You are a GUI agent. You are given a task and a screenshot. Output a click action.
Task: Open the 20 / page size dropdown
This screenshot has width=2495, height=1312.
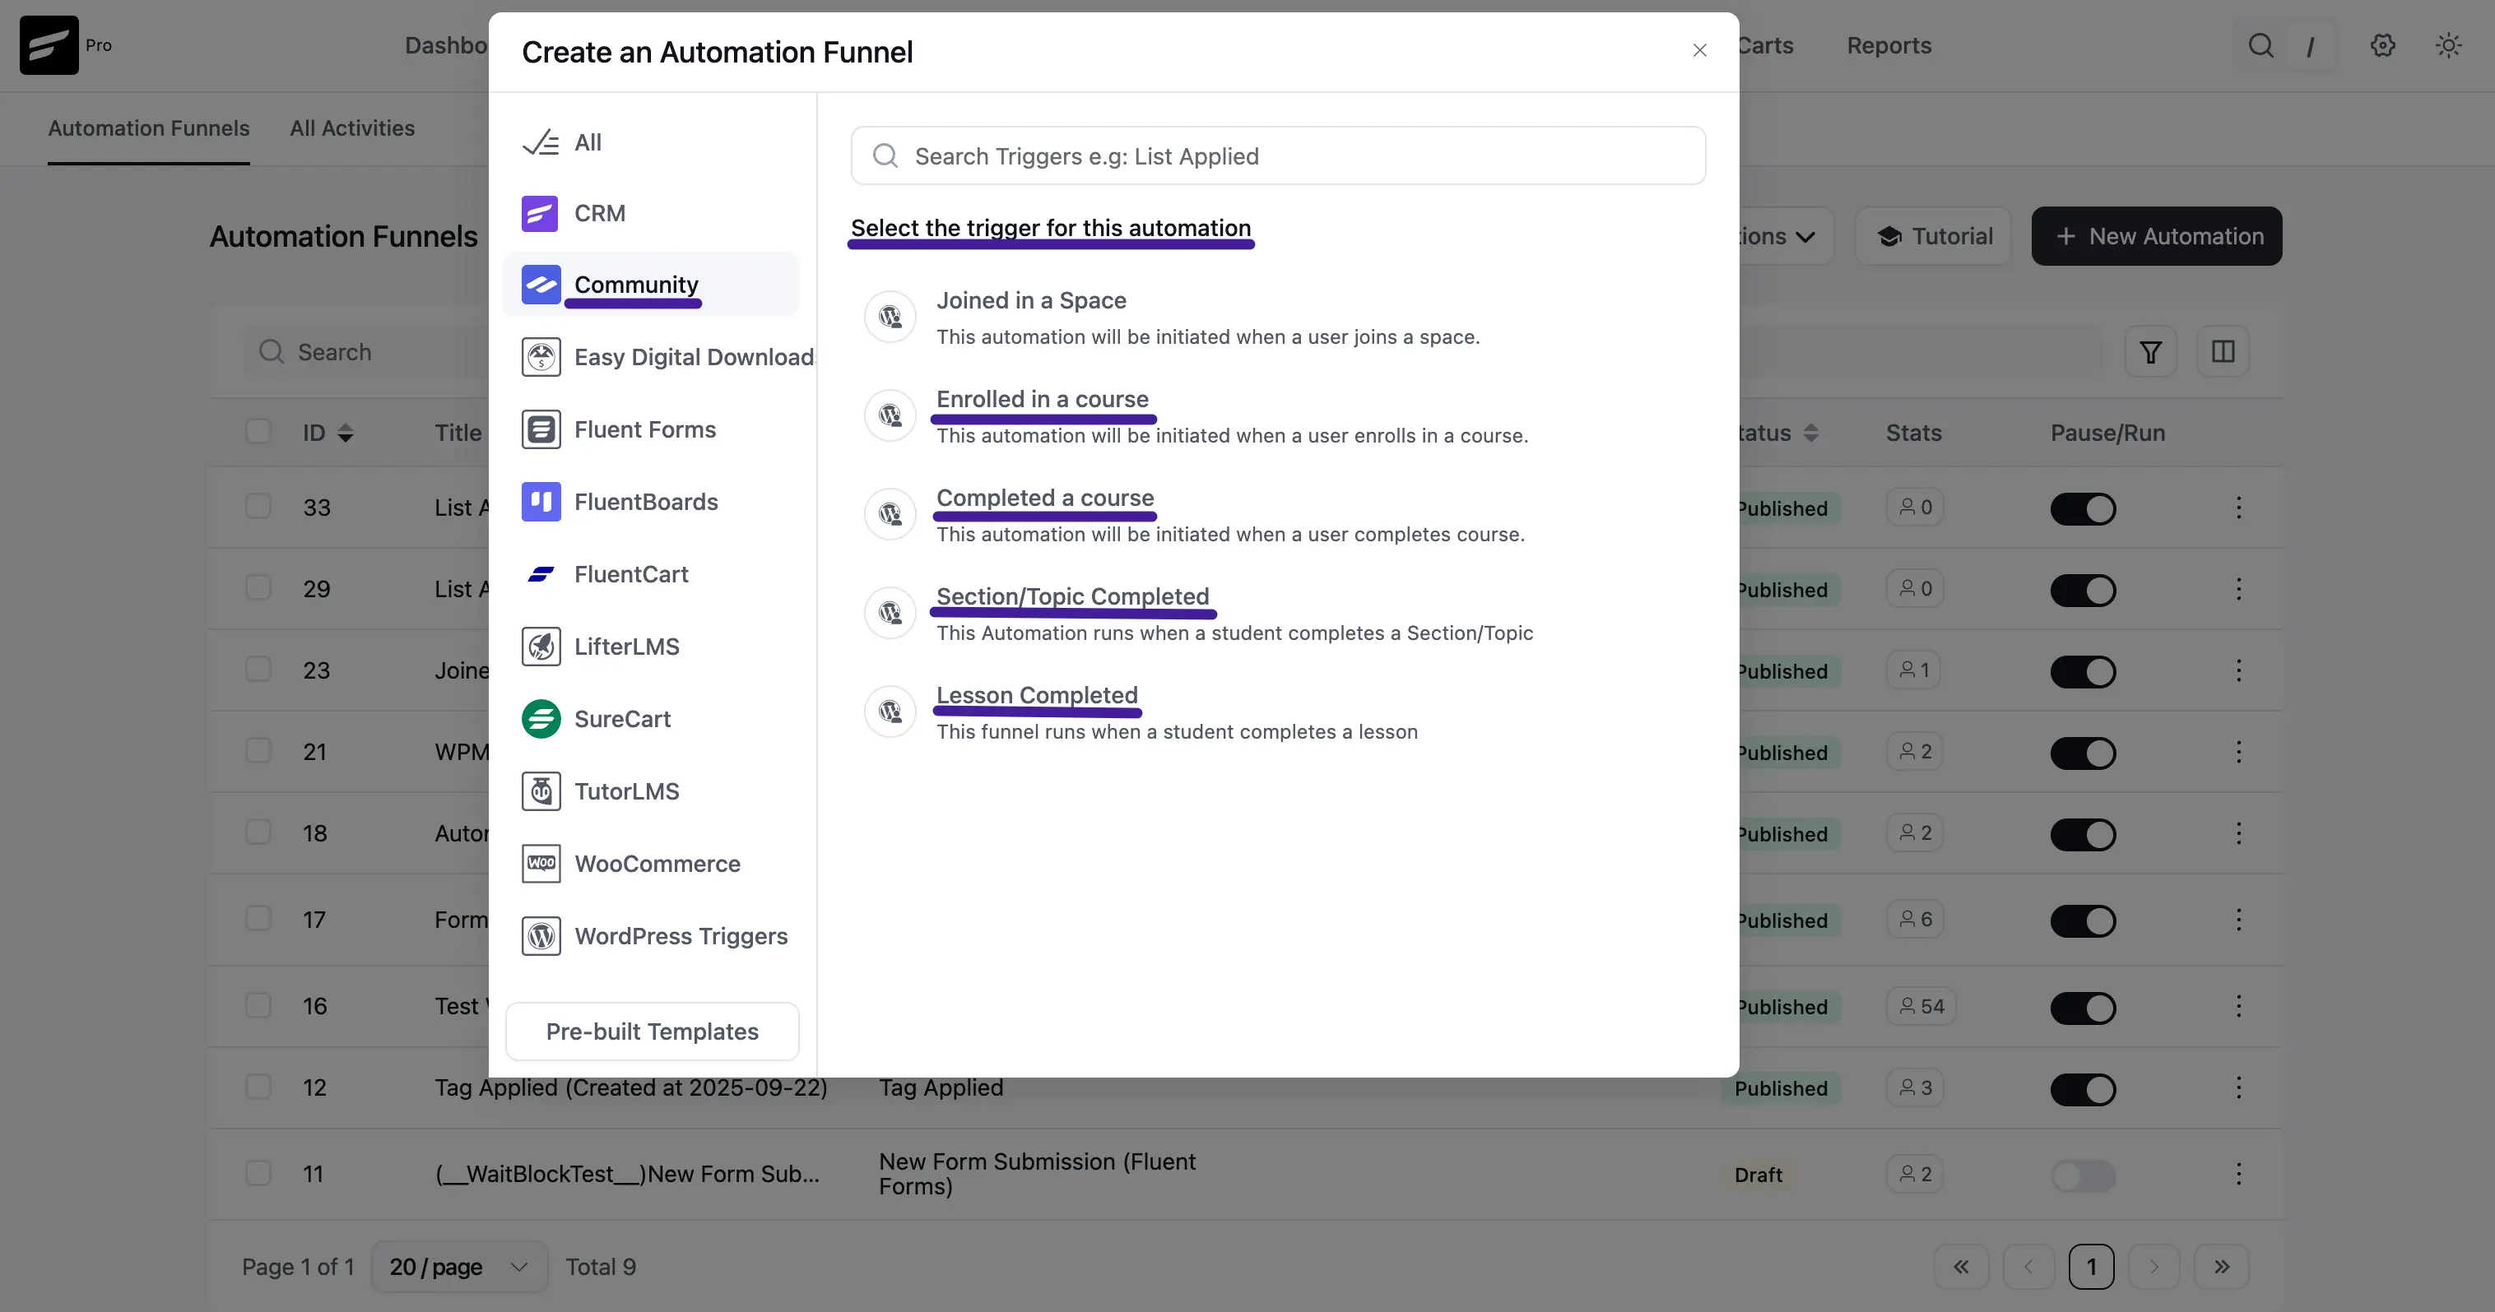[459, 1267]
